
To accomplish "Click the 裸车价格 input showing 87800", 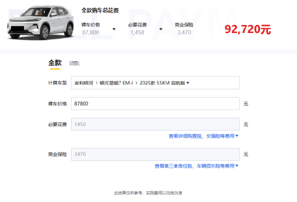I will click(x=155, y=104).
